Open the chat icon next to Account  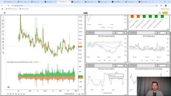(x=160, y=13)
